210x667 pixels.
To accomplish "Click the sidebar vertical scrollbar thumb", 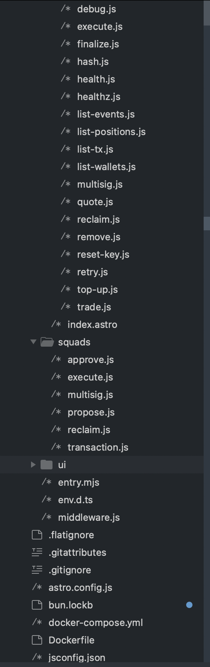I will pyautogui.click(x=206, y=224).
